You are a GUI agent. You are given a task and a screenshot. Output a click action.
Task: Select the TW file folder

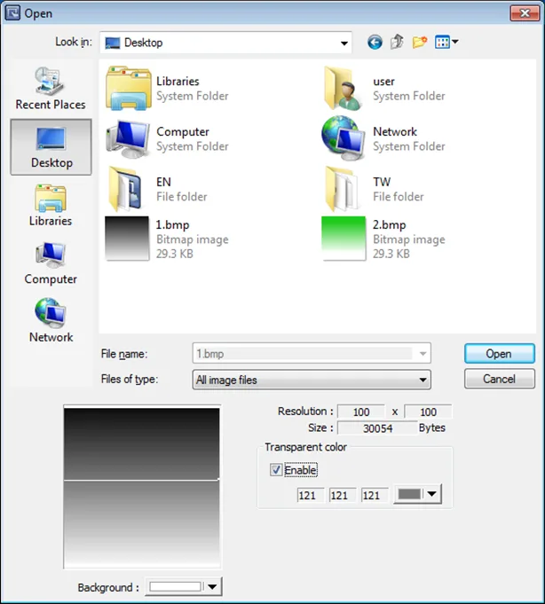(373, 189)
